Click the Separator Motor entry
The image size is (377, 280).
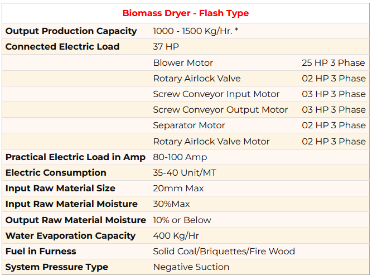pos(188,125)
